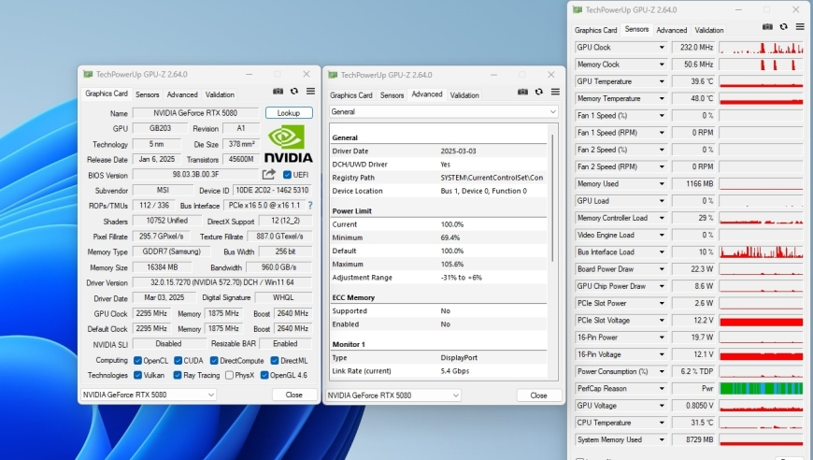Screen dimensions: 813x460
Task: Switch to Advanced tab in Sensors window
Action: (672, 30)
